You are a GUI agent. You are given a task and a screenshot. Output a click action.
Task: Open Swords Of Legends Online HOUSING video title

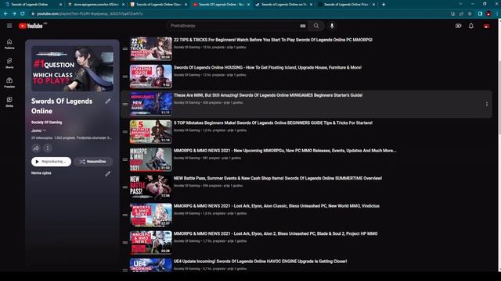tap(268, 68)
